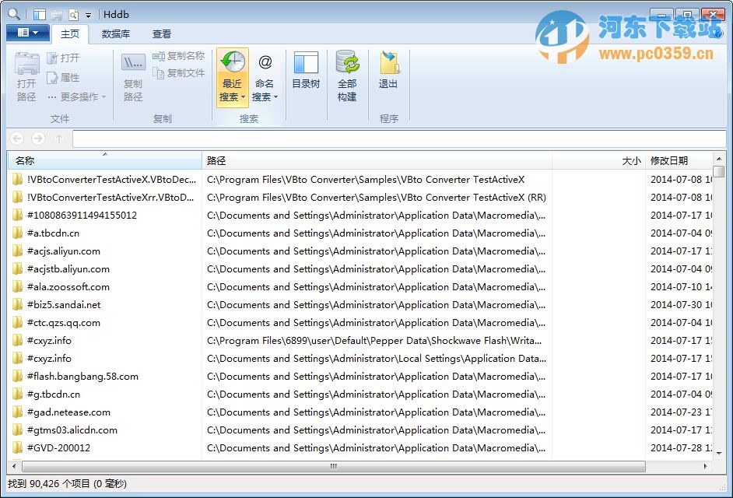The height and width of the screenshot is (498, 733).
Task: Toggle the 目录树 directory tree panel
Action: click(306, 70)
